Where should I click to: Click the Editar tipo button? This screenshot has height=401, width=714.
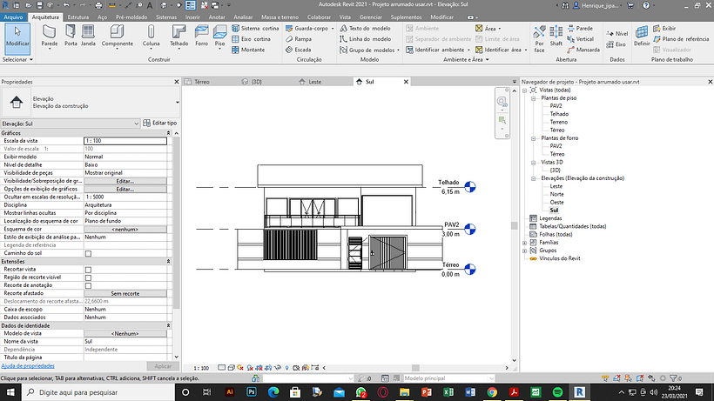[159, 124]
